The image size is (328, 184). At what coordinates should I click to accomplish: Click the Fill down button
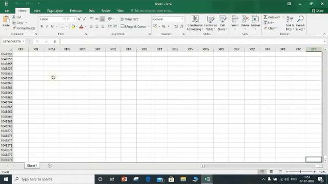coord(269,22)
